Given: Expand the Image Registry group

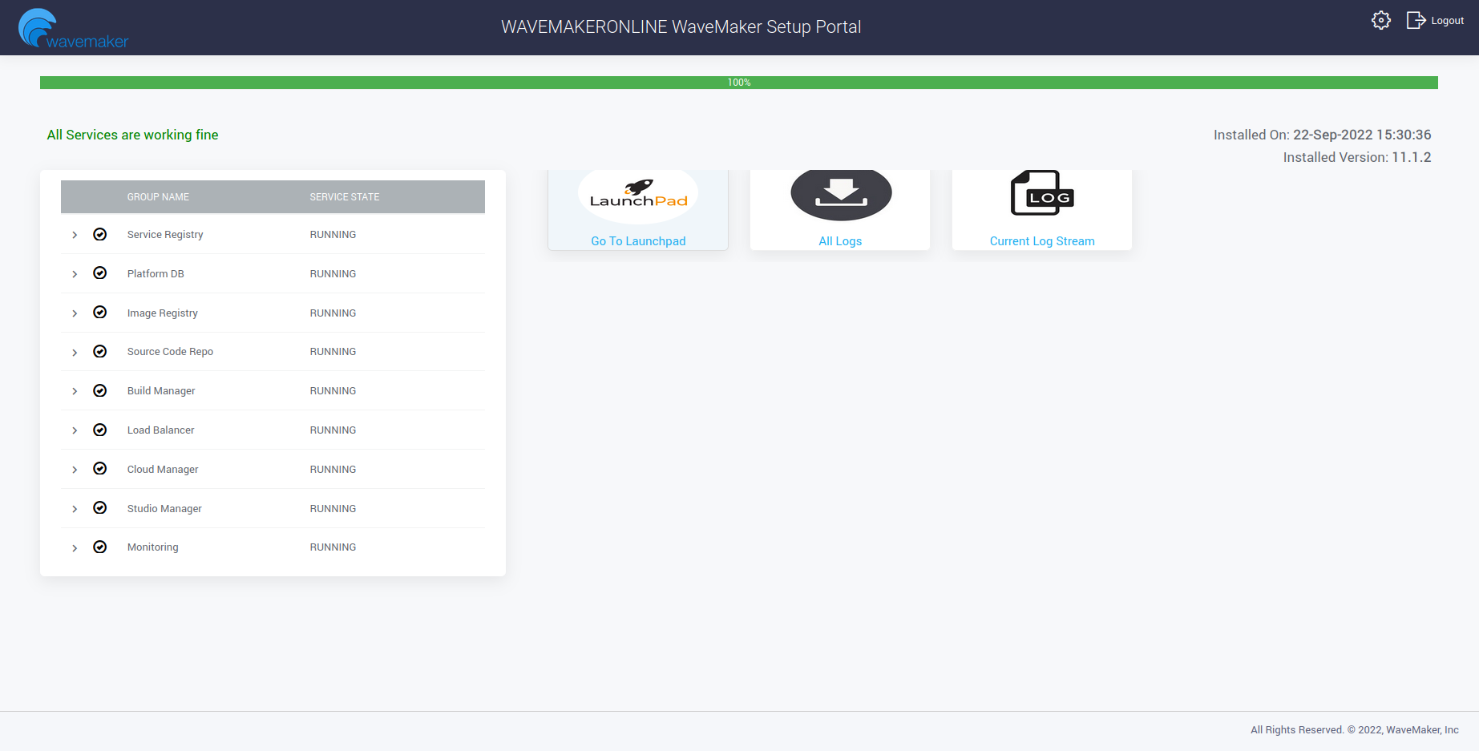Looking at the screenshot, I should pyautogui.click(x=75, y=313).
